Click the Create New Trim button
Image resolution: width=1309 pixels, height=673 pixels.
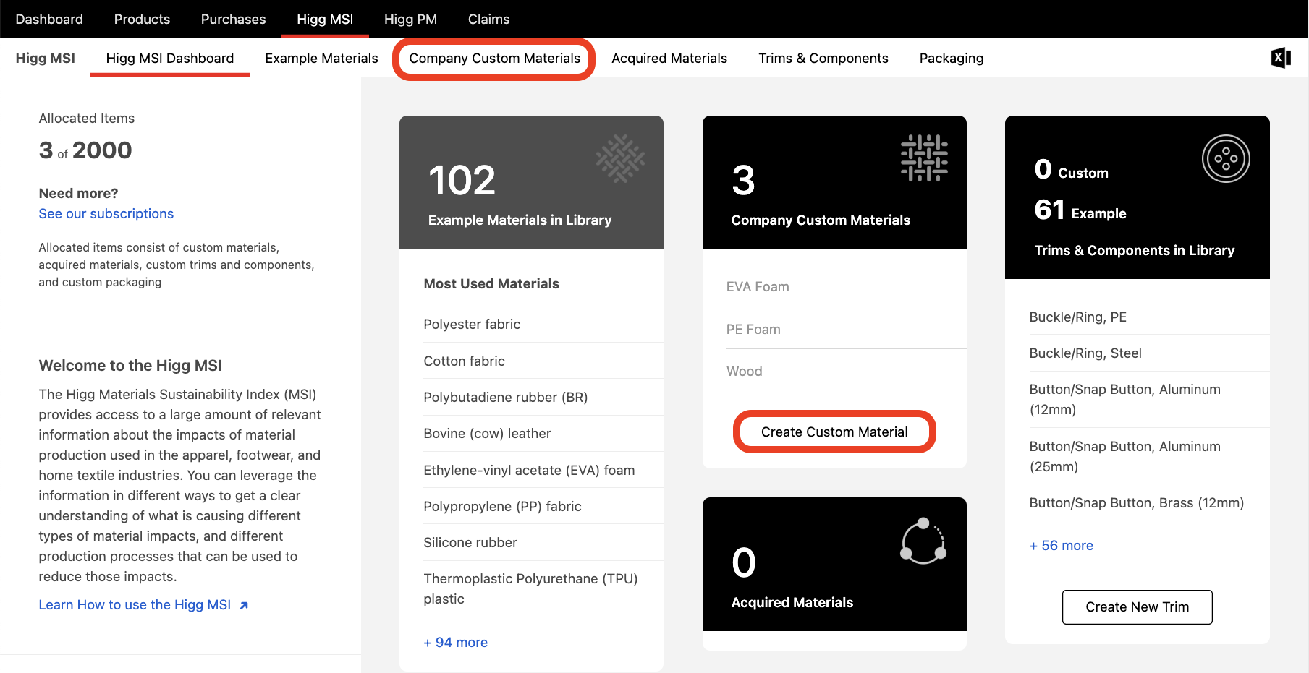pos(1138,606)
